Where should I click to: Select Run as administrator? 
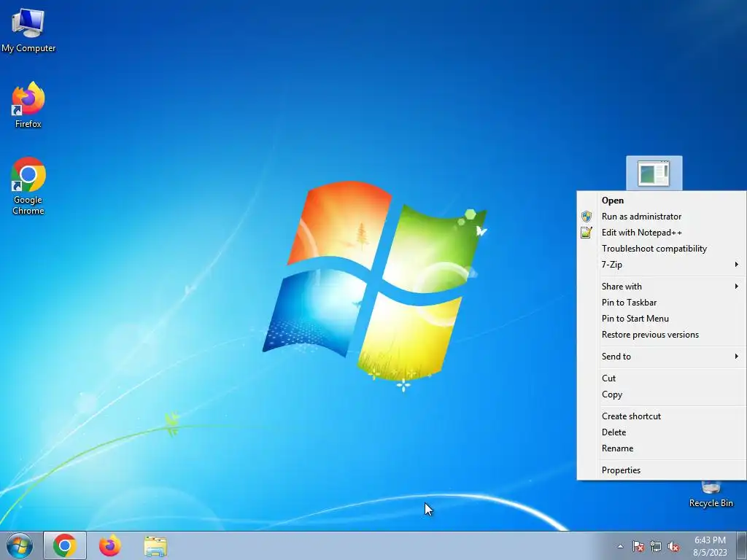(661, 217)
